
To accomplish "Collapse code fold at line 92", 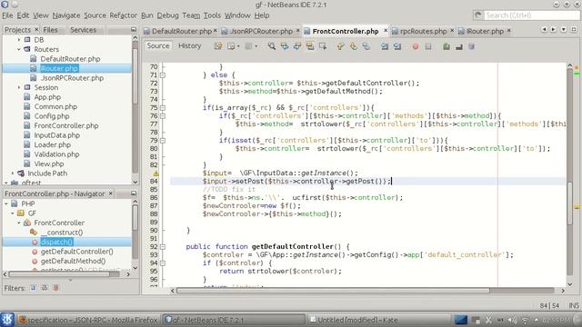I will click(163, 246).
